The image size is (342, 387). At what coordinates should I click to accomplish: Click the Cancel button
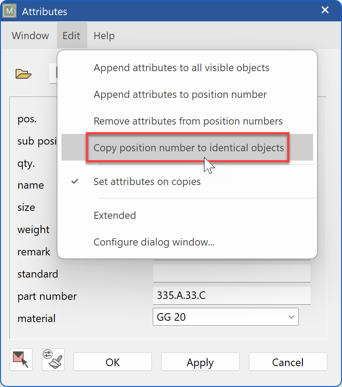coord(288,362)
